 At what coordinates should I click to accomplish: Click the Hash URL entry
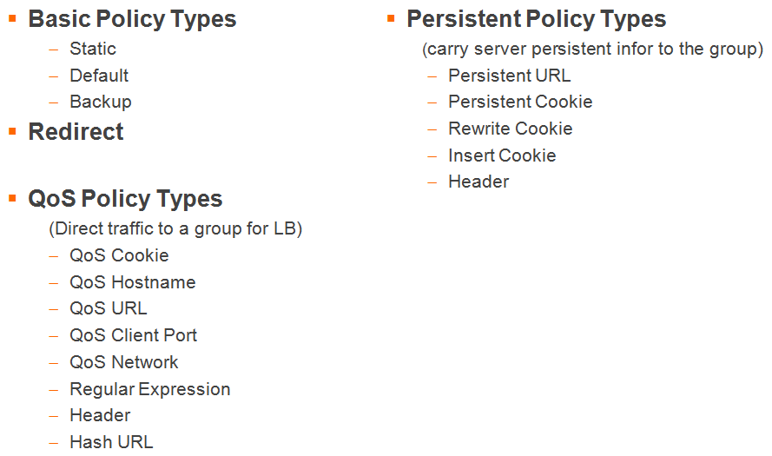(x=111, y=442)
